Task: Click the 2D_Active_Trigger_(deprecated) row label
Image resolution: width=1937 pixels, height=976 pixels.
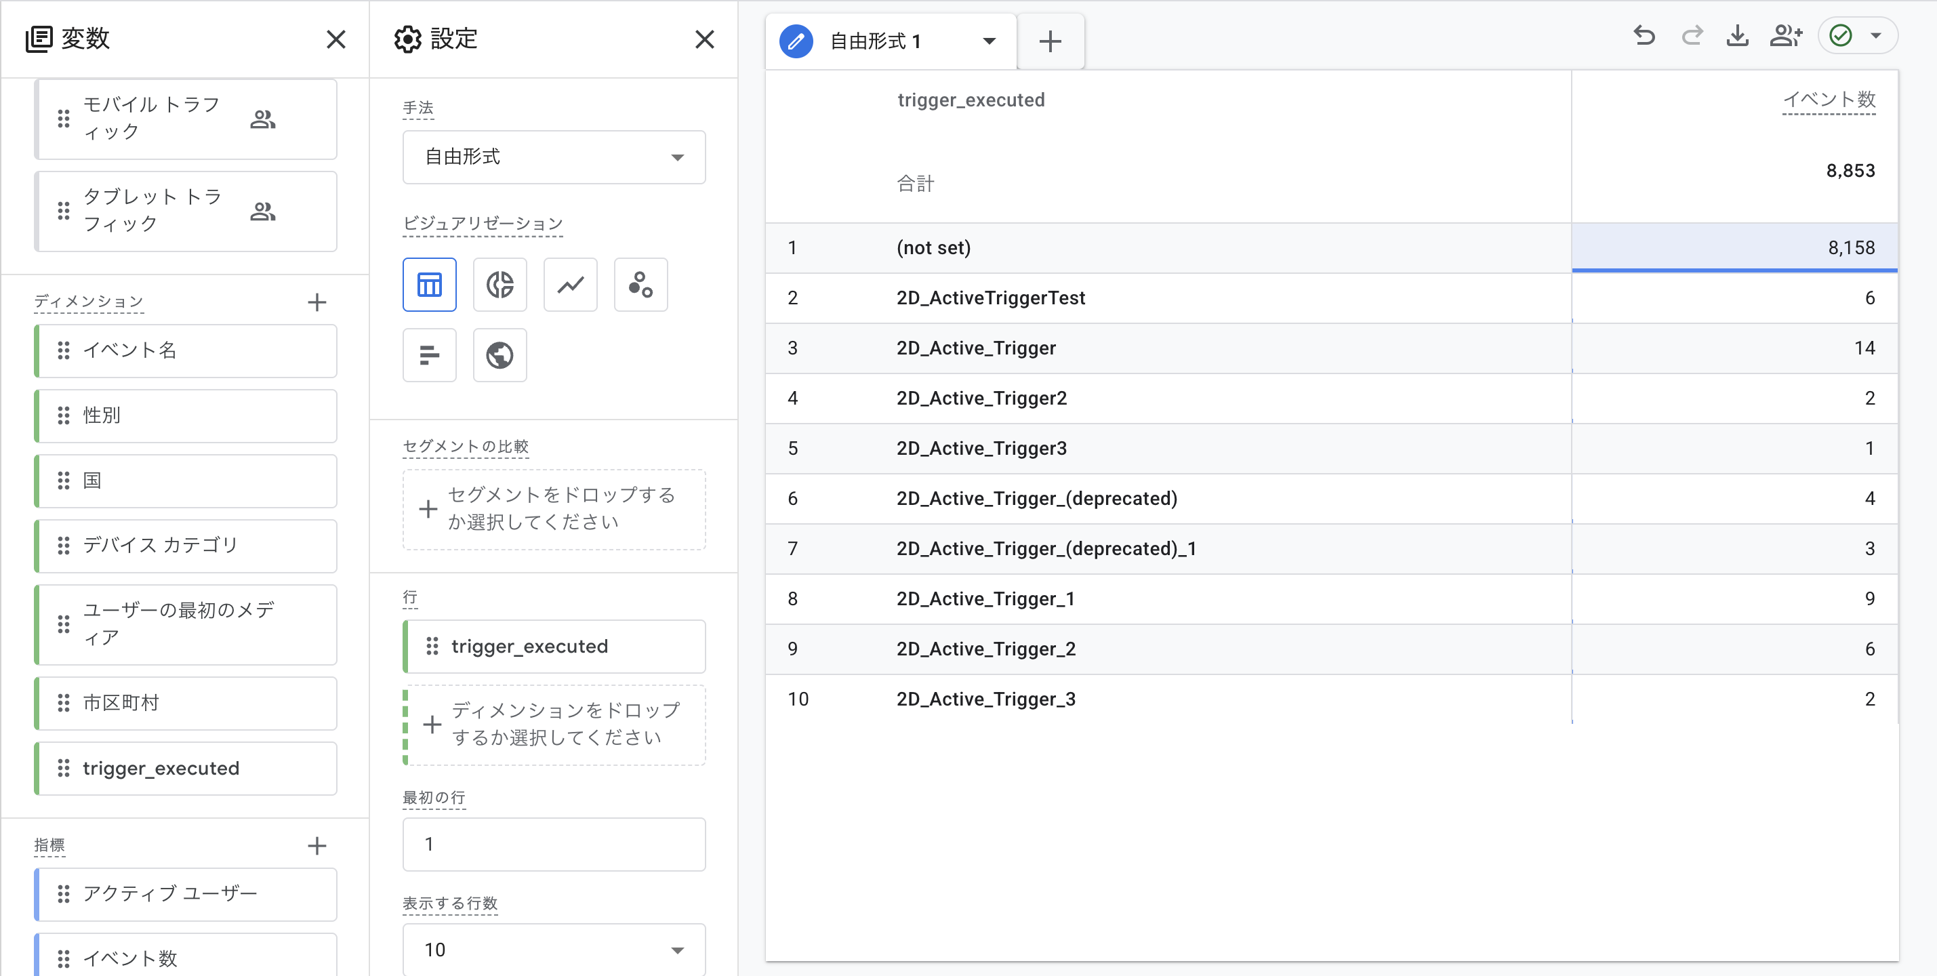Action: [x=1037, y=499]
